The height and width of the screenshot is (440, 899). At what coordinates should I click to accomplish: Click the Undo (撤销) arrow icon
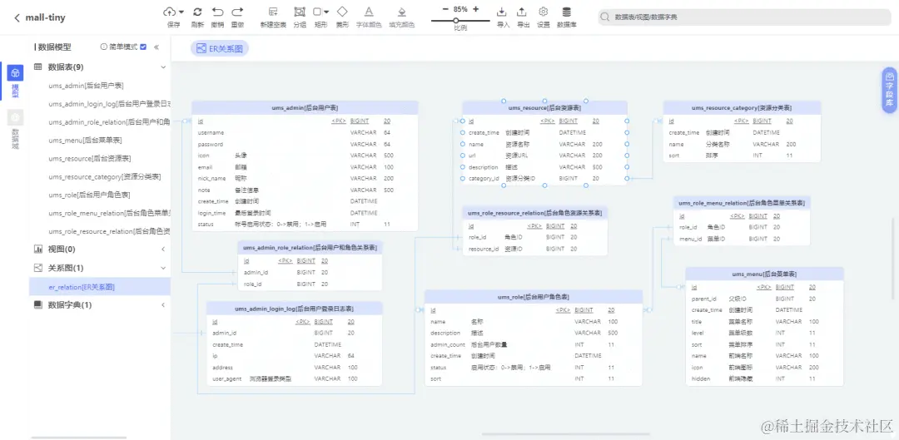pyautogui.click(x=217, y=12)
